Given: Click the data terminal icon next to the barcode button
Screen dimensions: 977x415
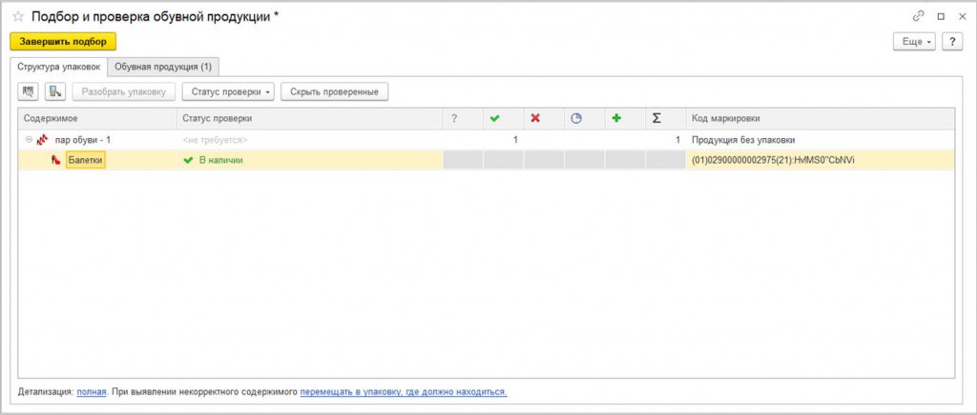Looking at the screenshot, I should [55, 91].
